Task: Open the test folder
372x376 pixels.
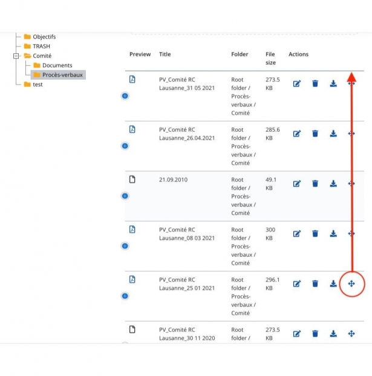Action: (x=38, y=85)
